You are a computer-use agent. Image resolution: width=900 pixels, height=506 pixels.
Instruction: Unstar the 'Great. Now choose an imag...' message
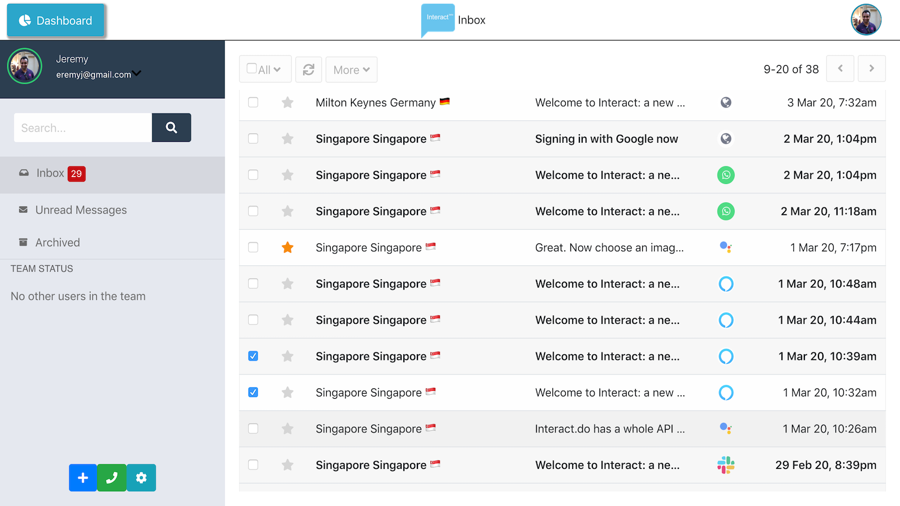pos(287,247)
